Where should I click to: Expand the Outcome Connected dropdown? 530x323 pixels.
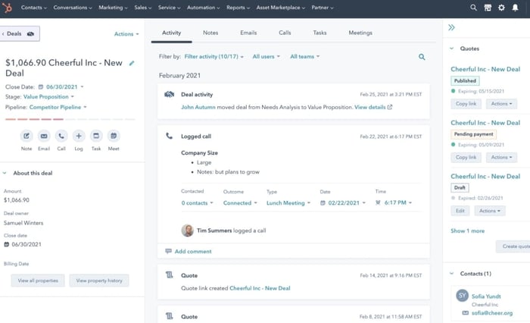click(x=240, y=203)
